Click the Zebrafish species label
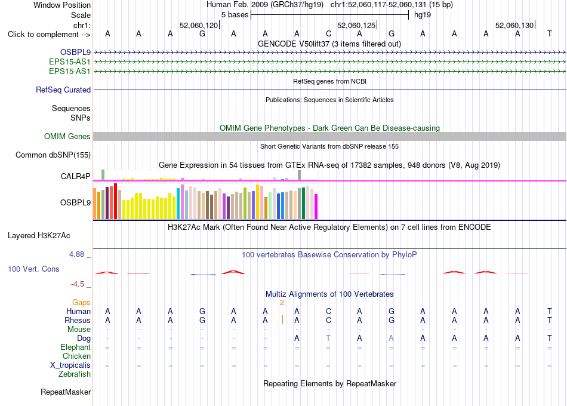The image size is (567, 406). [x=75, y=374]
